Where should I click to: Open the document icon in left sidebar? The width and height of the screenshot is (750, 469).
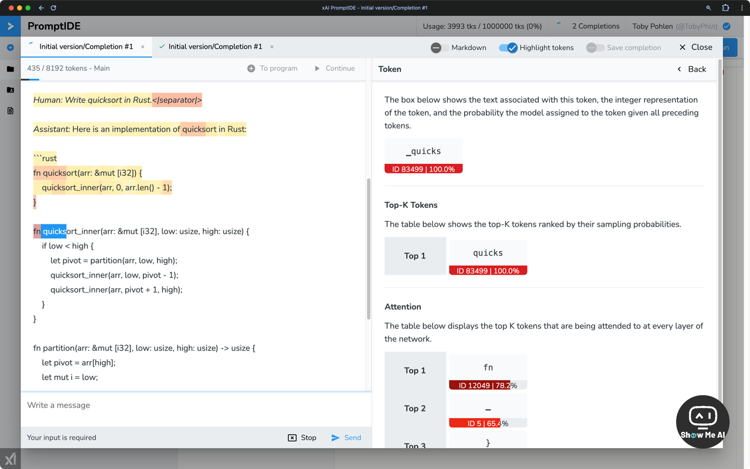pyautogui.click(x=10, y=111)
